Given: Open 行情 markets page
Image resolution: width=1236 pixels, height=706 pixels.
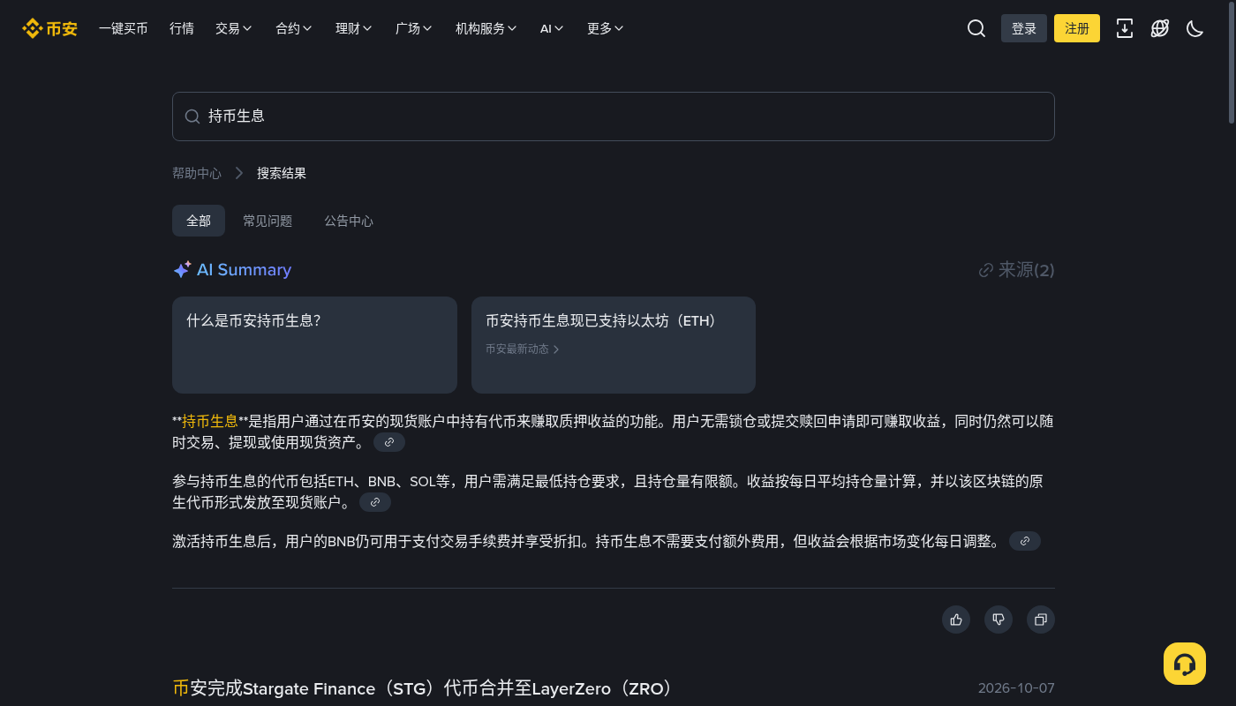Looking at the screenshot, I should [x=182, y=28].
